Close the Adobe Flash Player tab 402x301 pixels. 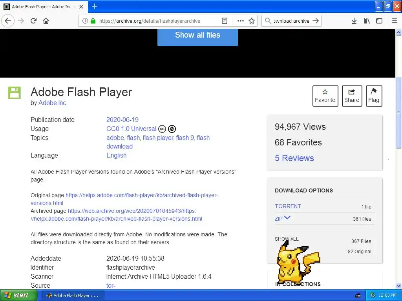click(81, 7)
